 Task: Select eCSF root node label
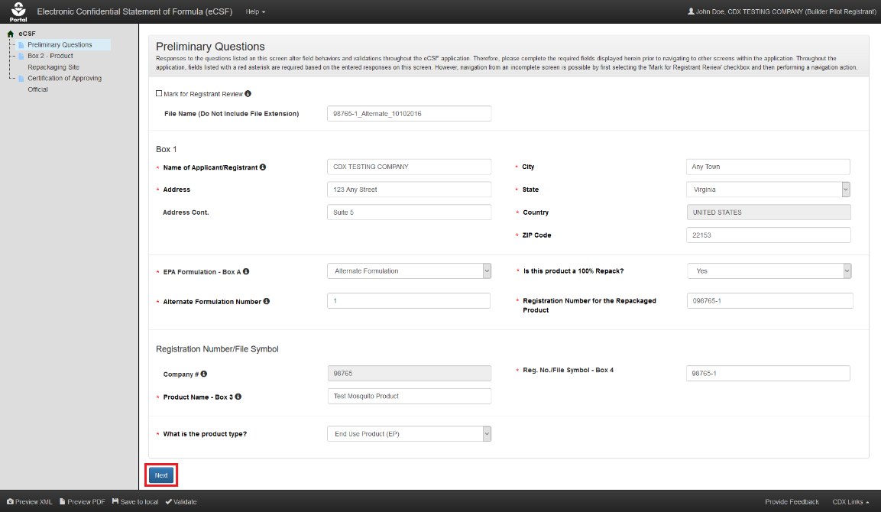27,34
